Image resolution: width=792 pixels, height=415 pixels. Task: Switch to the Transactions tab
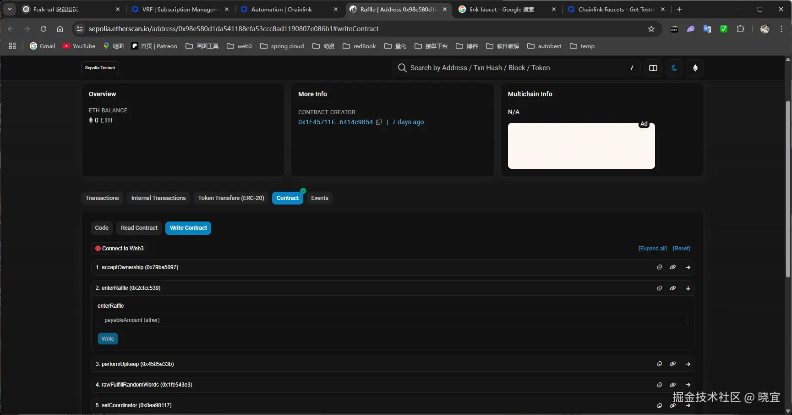point(102,198)
